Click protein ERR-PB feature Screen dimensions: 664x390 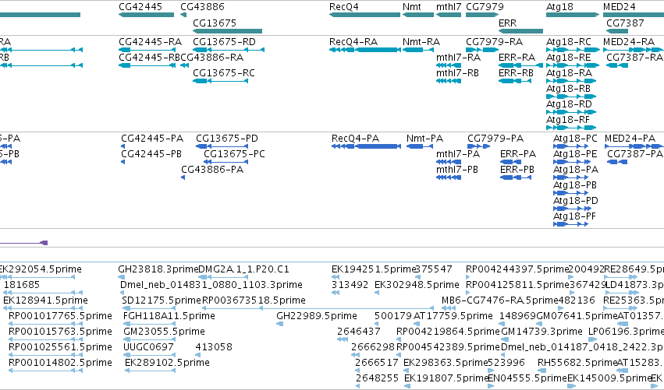516,177
